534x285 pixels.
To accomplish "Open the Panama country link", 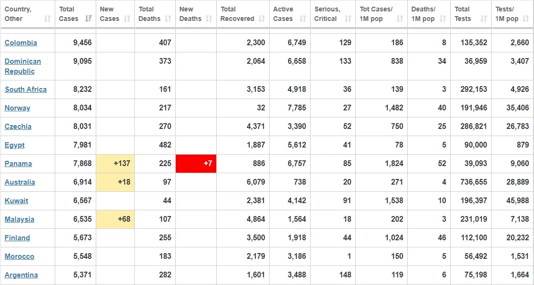I will [x=18, y=164].
